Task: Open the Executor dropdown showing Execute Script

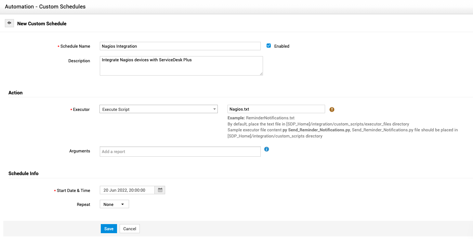Action: [158, 109]
